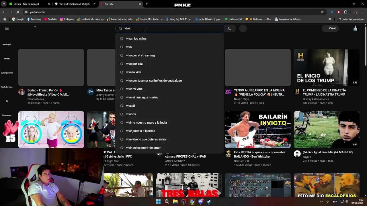
Task: Bookmark this page with the star
Action: click(x=322, y=12)
